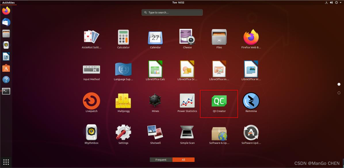344x168 pixels.
Task: Open Software & Updates
Action: 219,134
